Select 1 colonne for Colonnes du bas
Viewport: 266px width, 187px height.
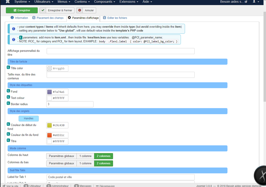tap(85, 163)
